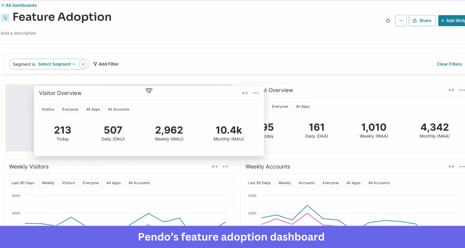The image size is (465, 248).
Task: Click the dashboard icon beside Feature Adoption
Action: pos(5,18)
